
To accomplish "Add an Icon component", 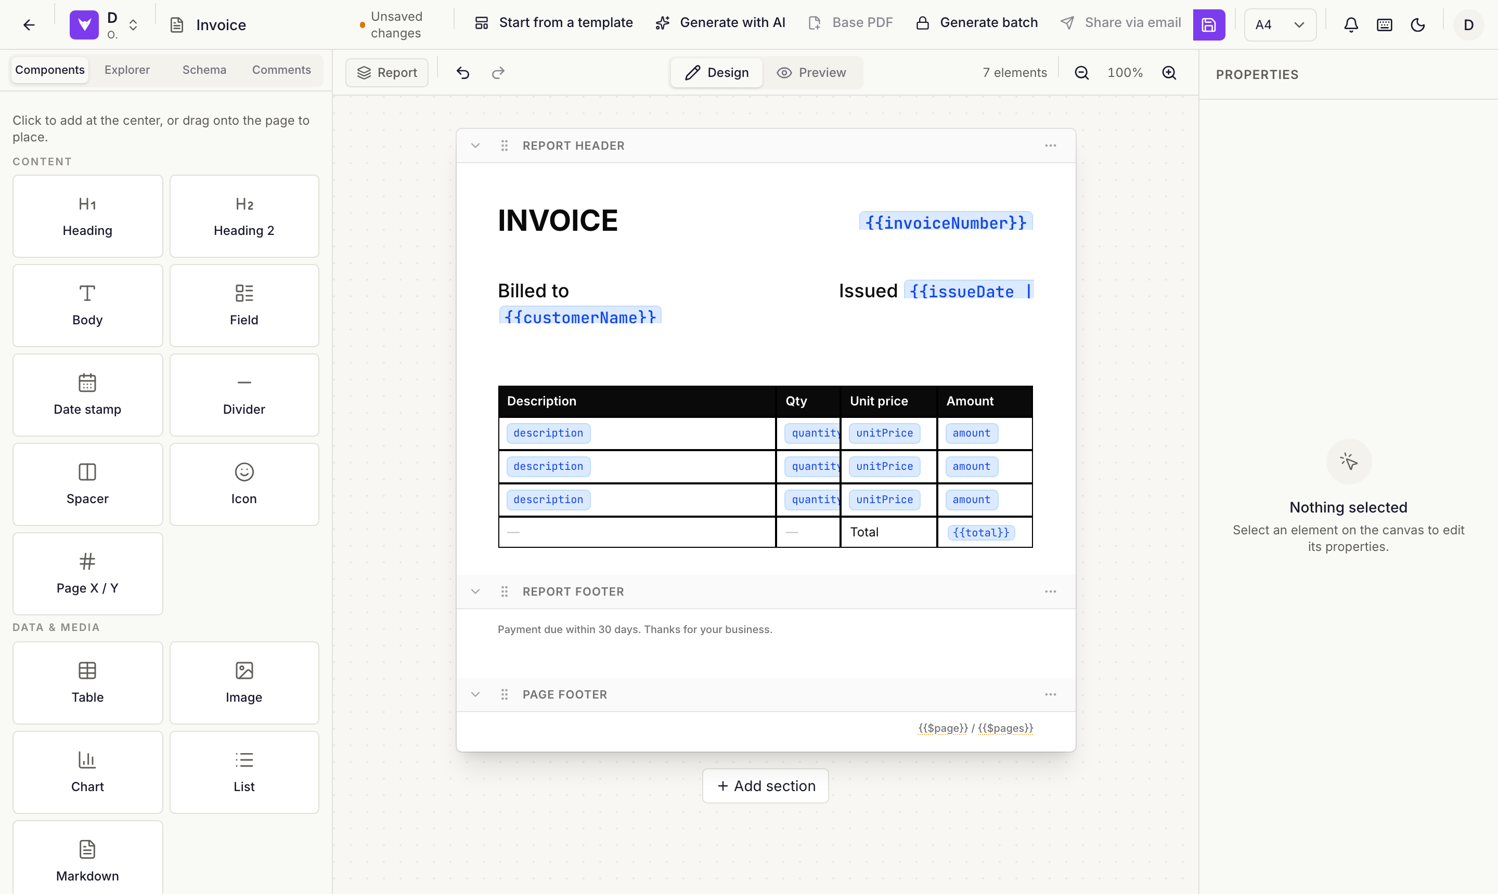I will [244, 484].
